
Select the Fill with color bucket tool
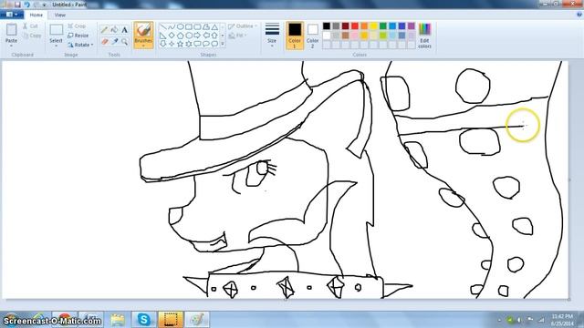[x=115, y=30]
